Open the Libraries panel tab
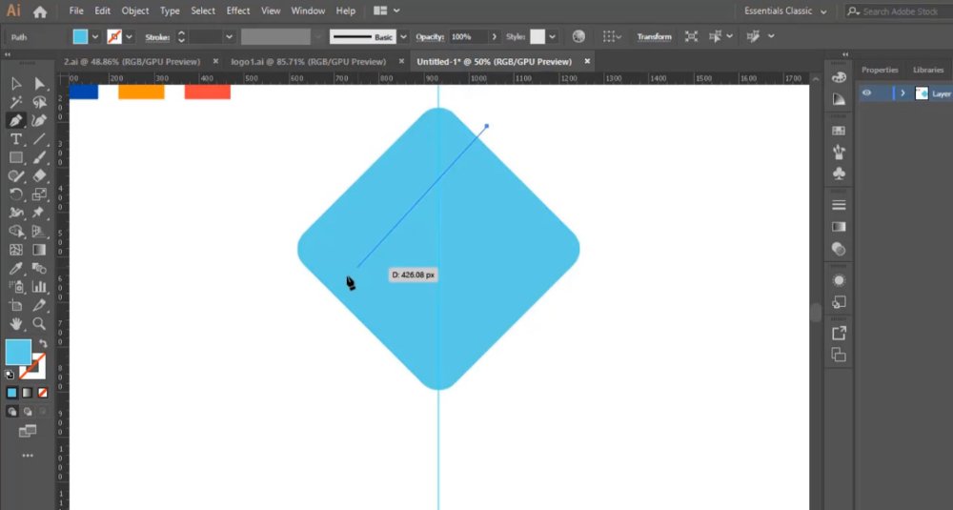The height and width of the screenshot is (510, 953). coord(928,70)
